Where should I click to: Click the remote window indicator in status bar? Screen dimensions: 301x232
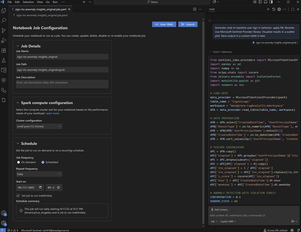pyautogui.click(x=3, y=230)
